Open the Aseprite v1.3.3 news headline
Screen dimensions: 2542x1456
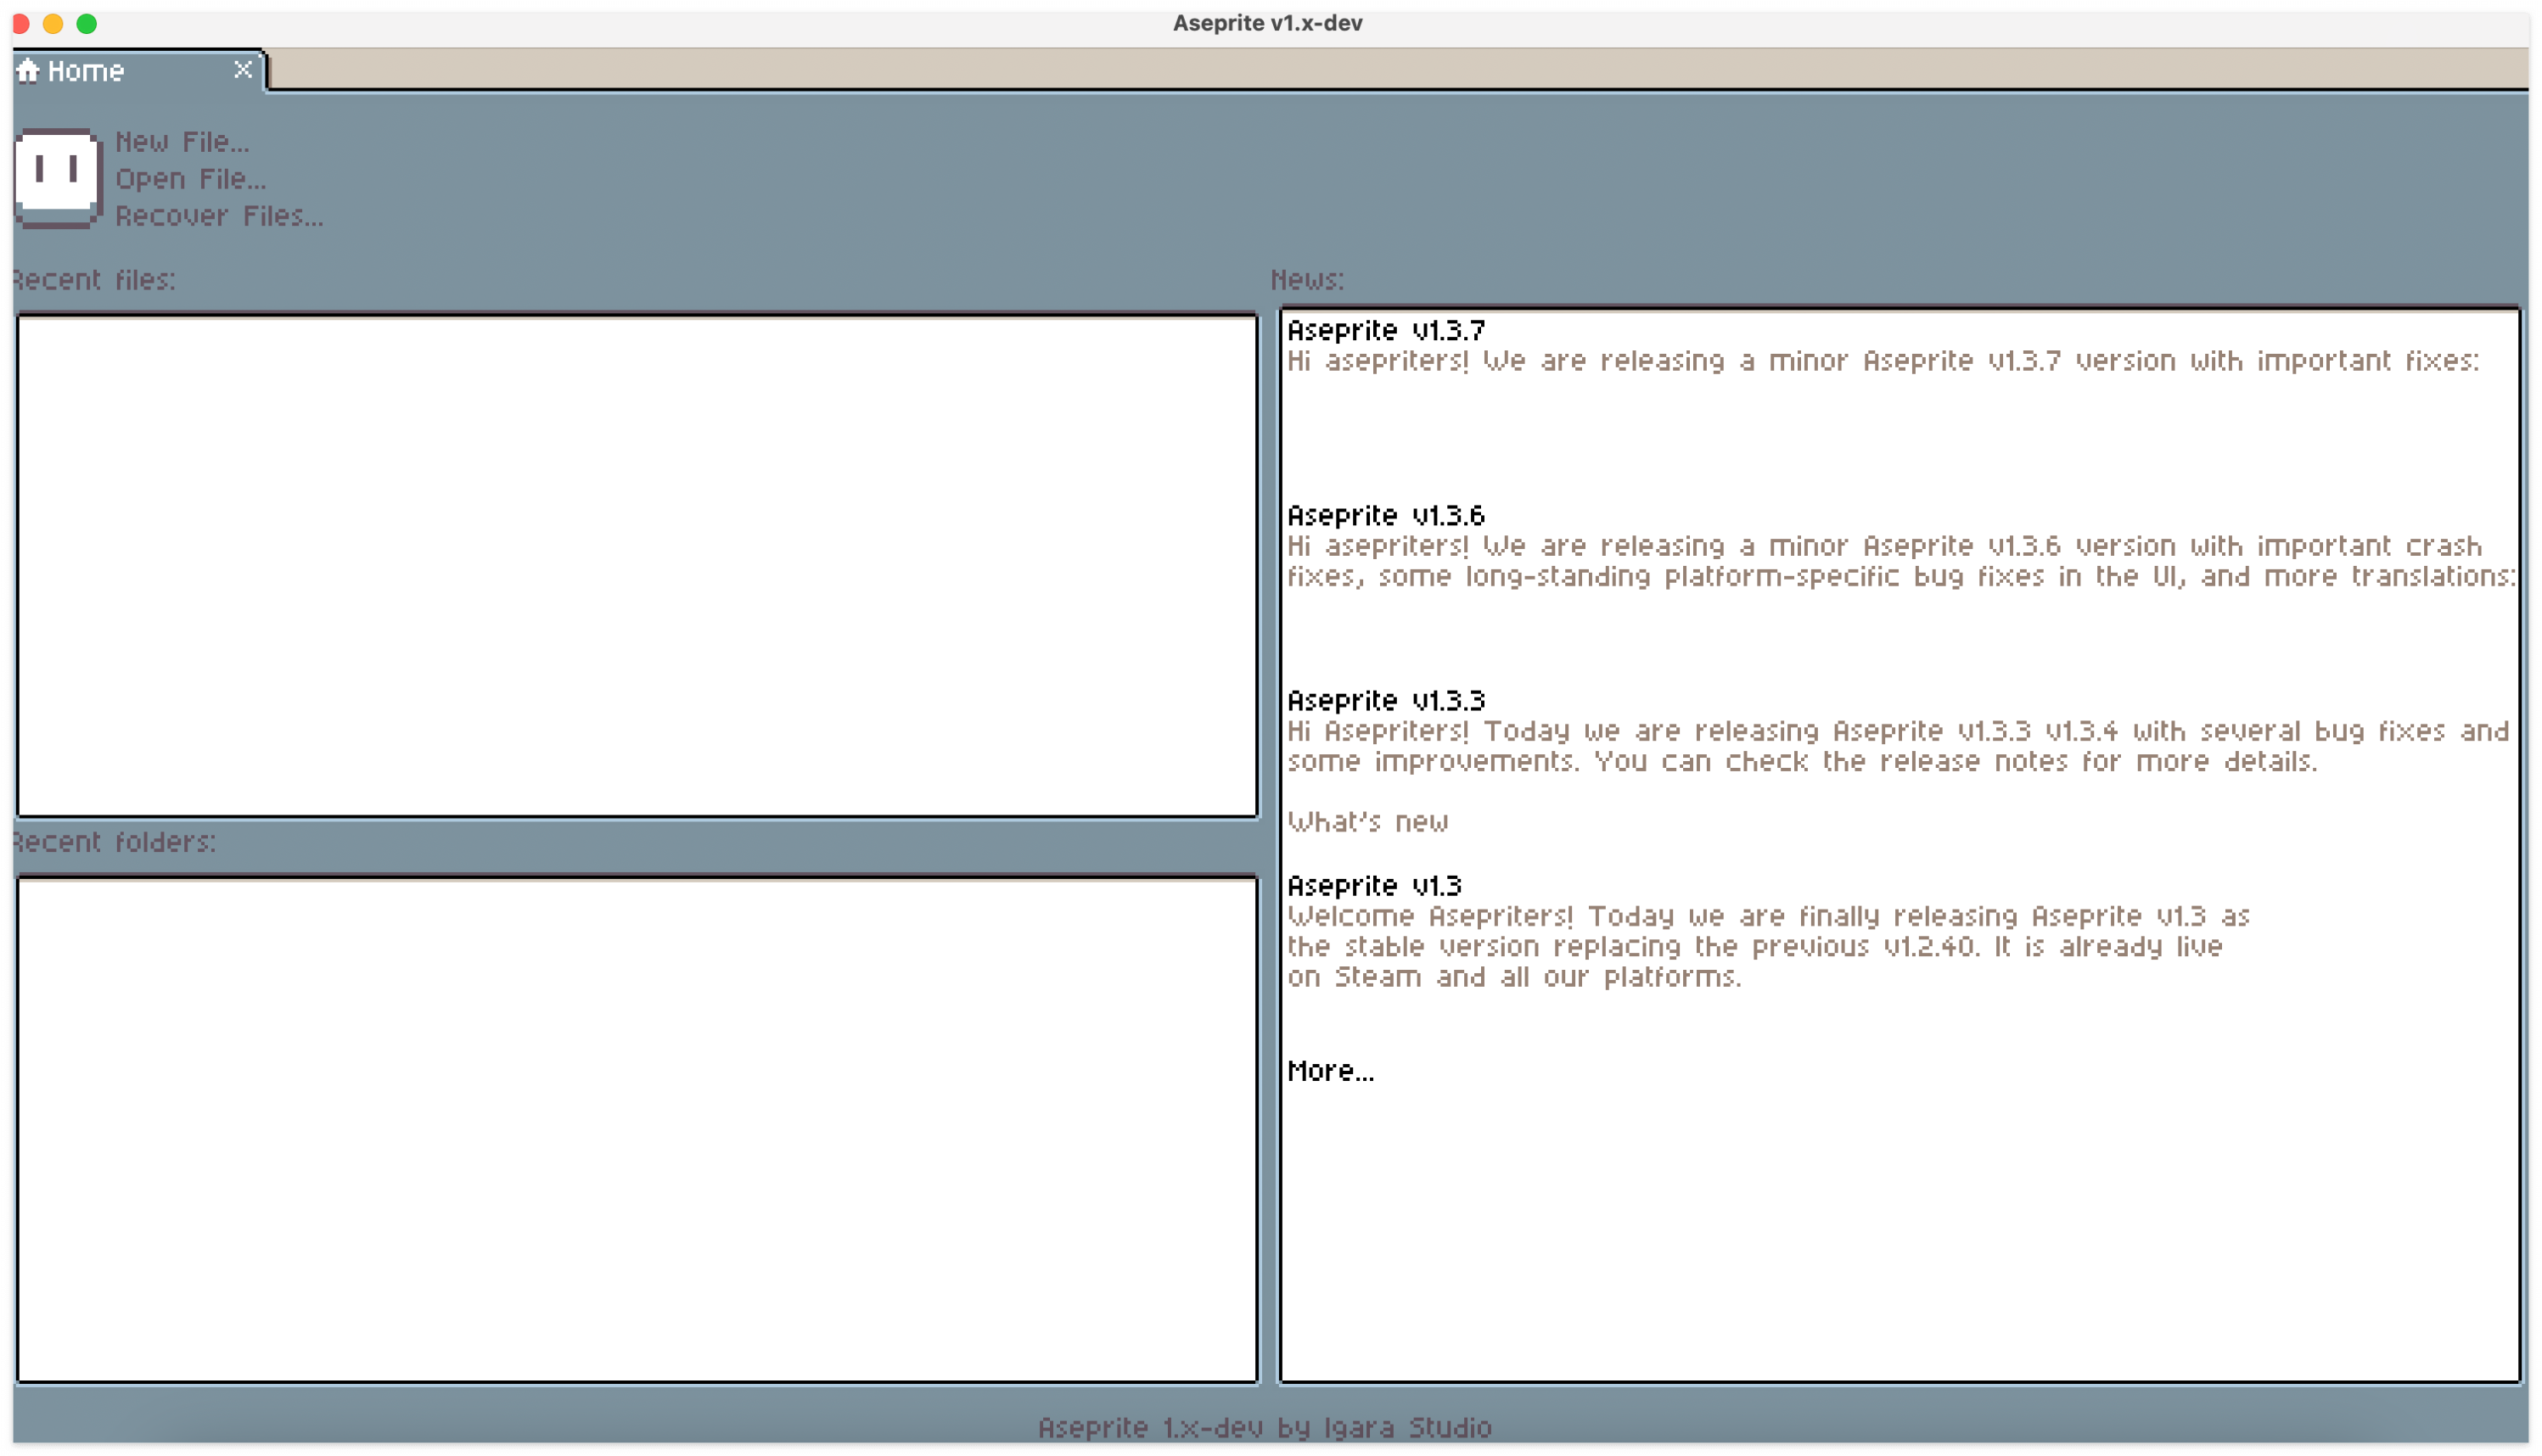(x=1386, y=700)
